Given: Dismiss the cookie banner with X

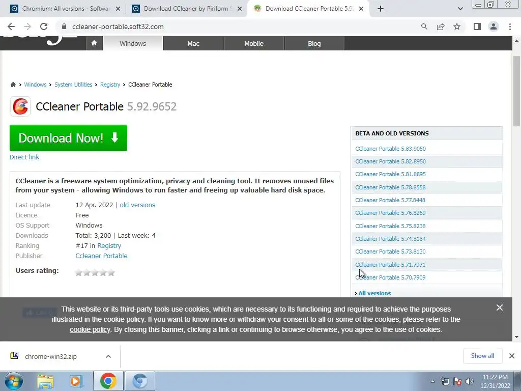Looking at the screenshot, I should [x=500, y=308].
